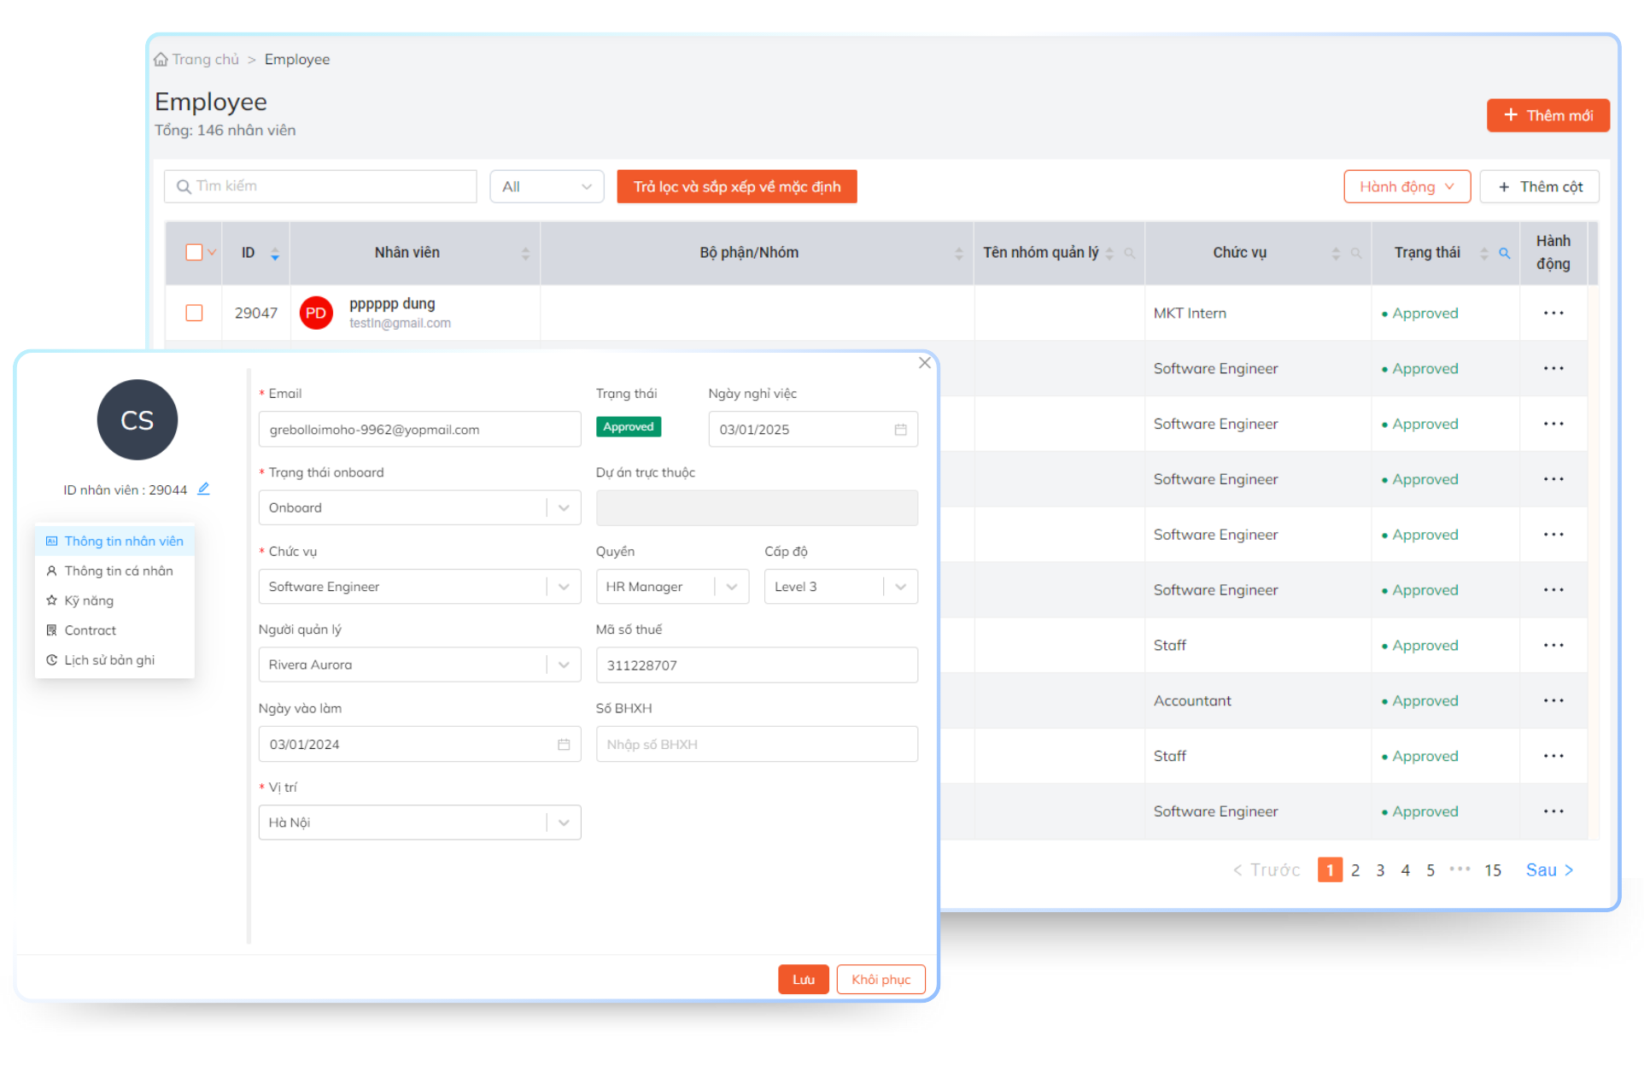Open three-dots actions for MKT Intern row
The height and width of the screenshot is (1089, 1644).
1553,313
